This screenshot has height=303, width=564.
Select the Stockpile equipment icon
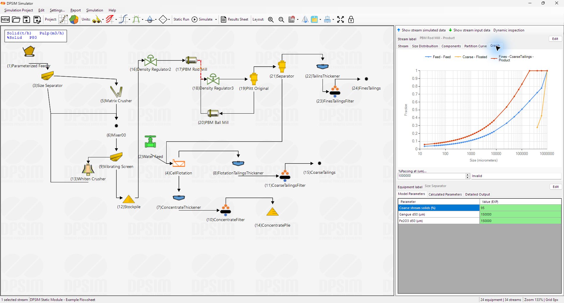(x=128, y=199)
